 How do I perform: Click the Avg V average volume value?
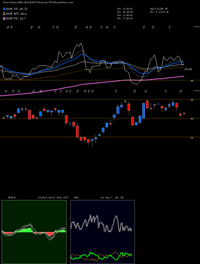(159, 8)
